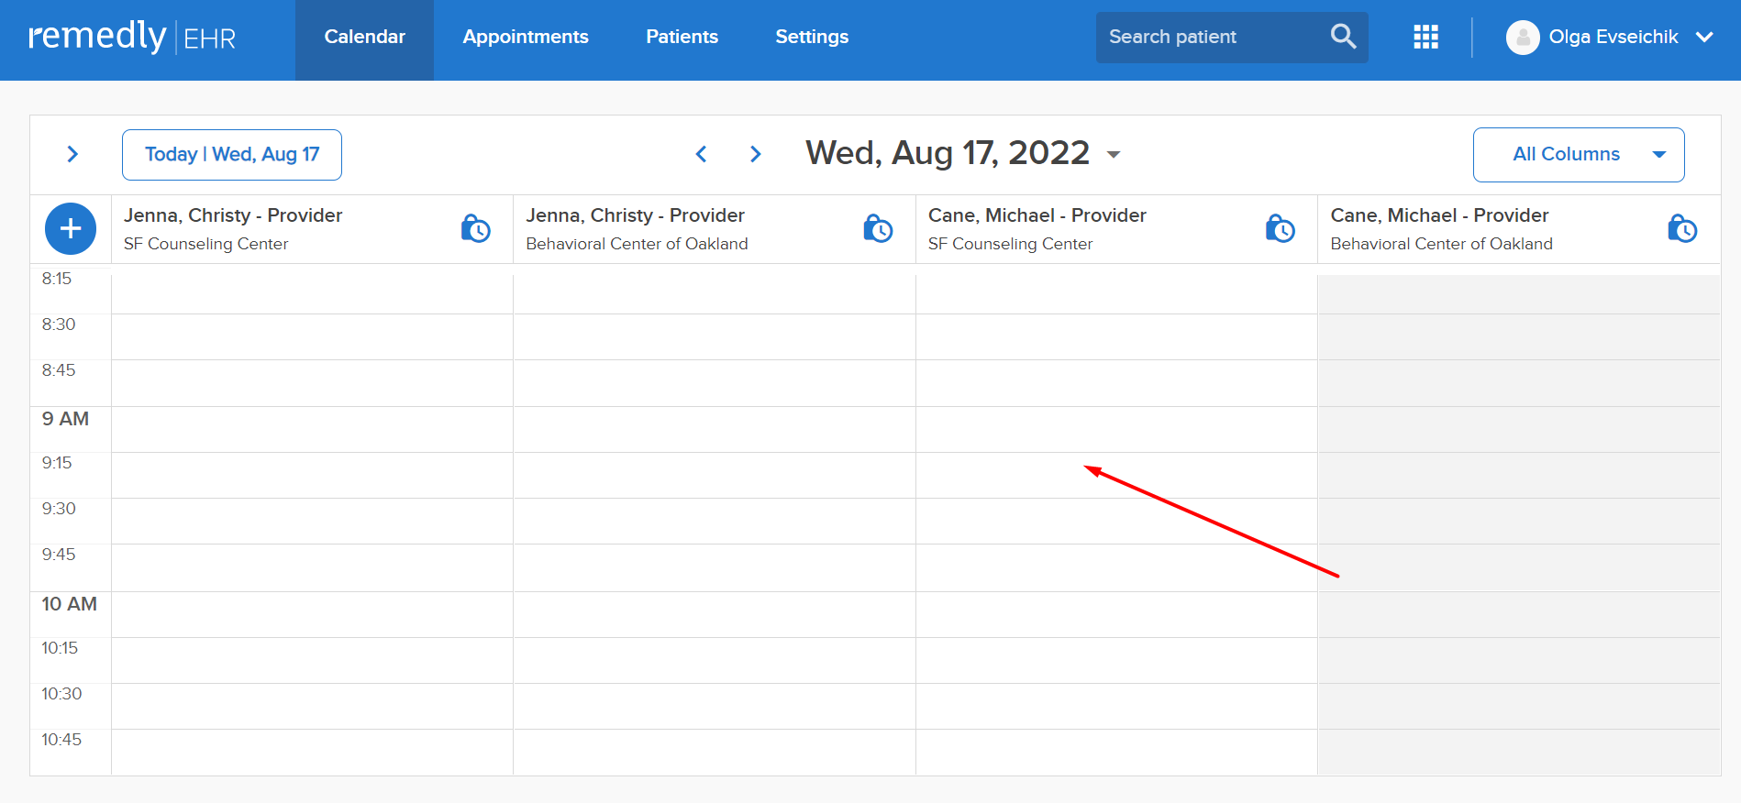Go to next day arrow
This screenshot has width=1741, height=803.
(x=755, y=154)
